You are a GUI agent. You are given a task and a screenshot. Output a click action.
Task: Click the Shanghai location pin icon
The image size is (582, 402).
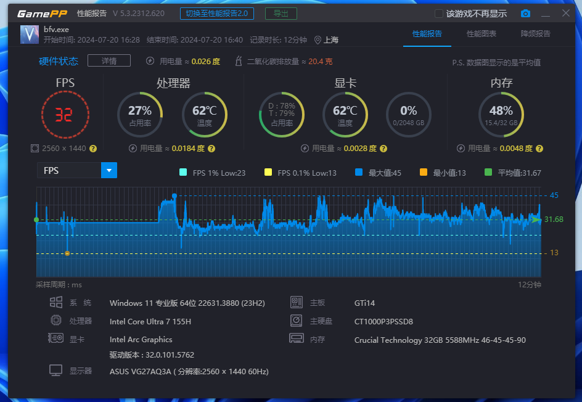click(318, 40)
